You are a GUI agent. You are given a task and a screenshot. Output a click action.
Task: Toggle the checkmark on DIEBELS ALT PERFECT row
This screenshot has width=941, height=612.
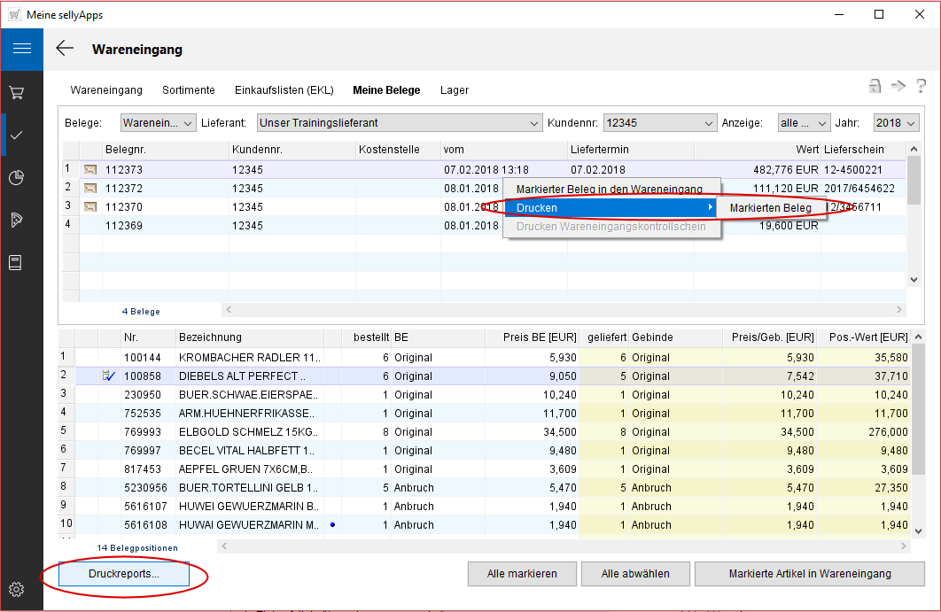point(109,376)
